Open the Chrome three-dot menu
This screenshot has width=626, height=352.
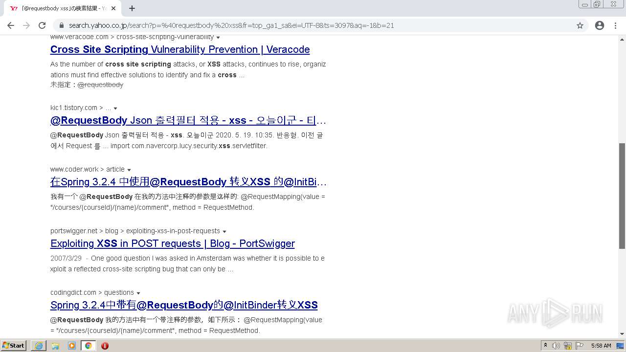[615, 25]
